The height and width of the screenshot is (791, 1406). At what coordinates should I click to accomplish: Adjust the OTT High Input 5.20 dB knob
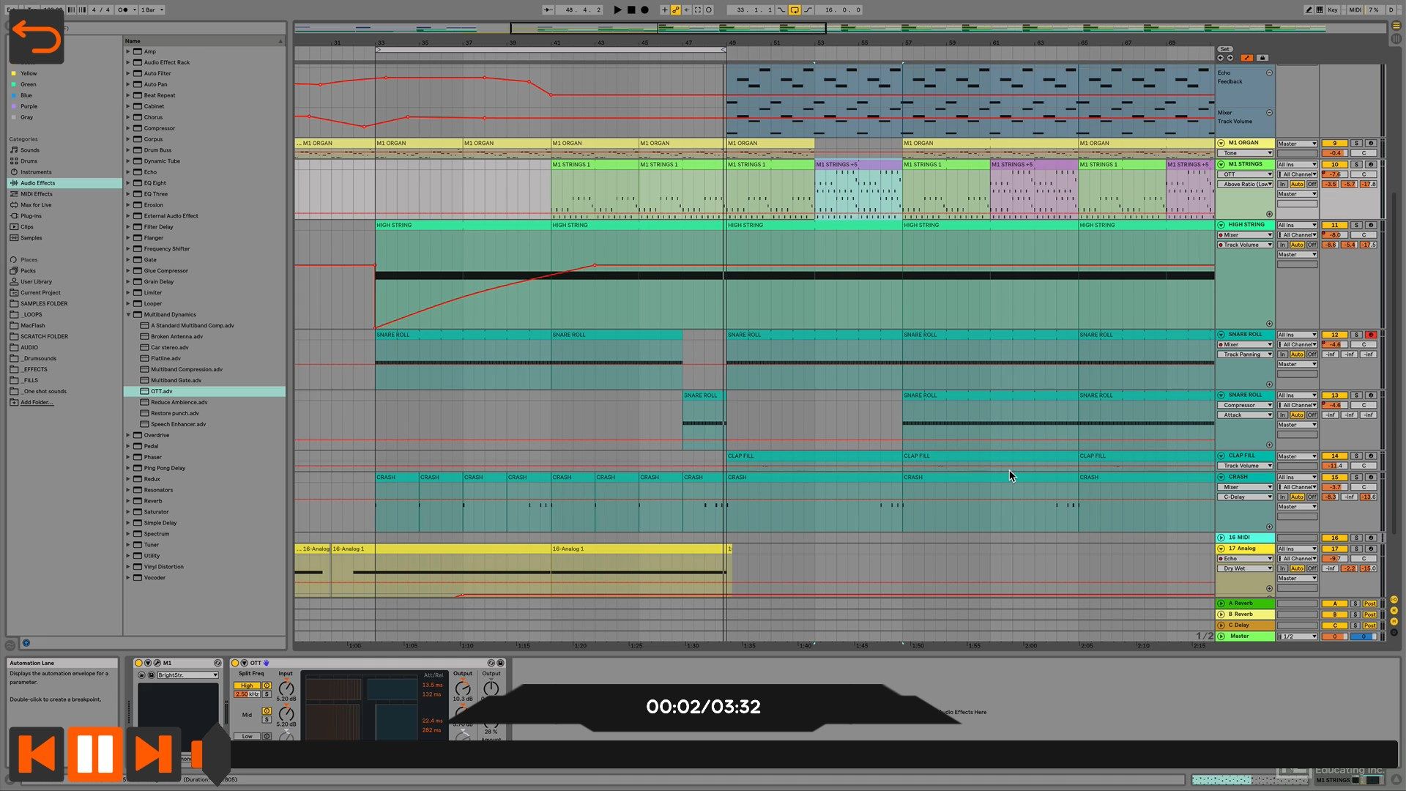click(x=286, y=688)
